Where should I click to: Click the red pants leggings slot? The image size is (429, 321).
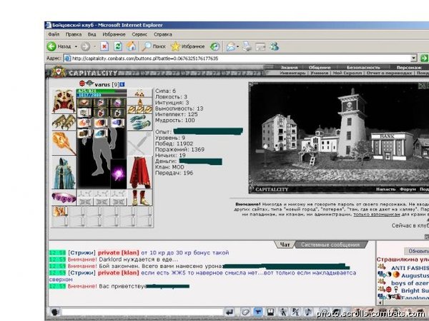(140, 173)
